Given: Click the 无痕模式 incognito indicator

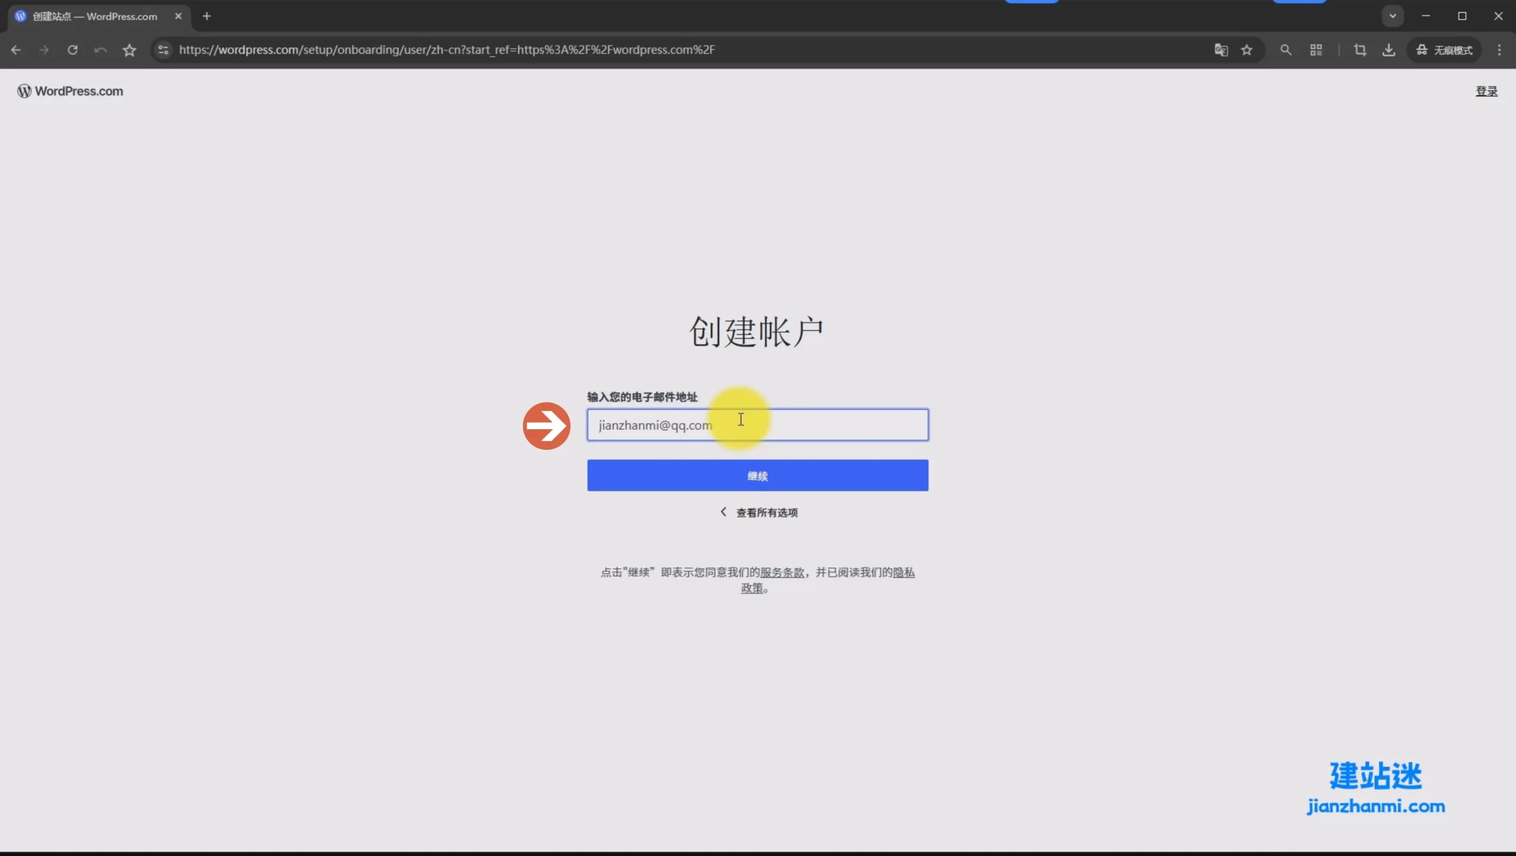Looking at the screenshot, I should pyautogui.click(x=1444, y=50).
